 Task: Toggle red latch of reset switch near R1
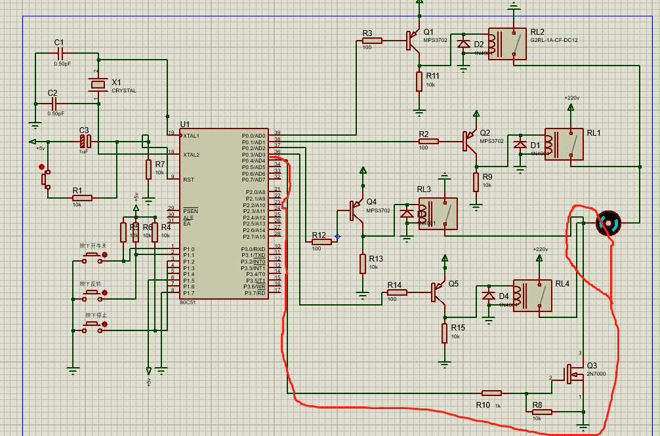41,167
